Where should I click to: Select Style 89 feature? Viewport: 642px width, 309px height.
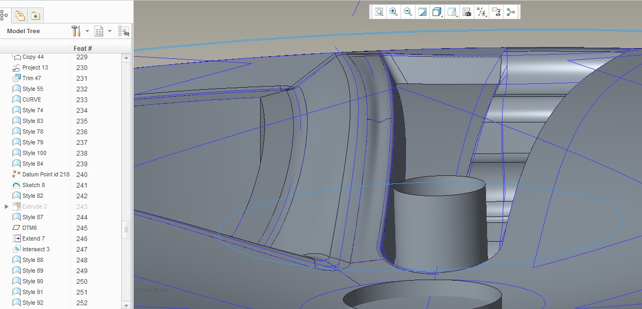click(x=33, y=271)
